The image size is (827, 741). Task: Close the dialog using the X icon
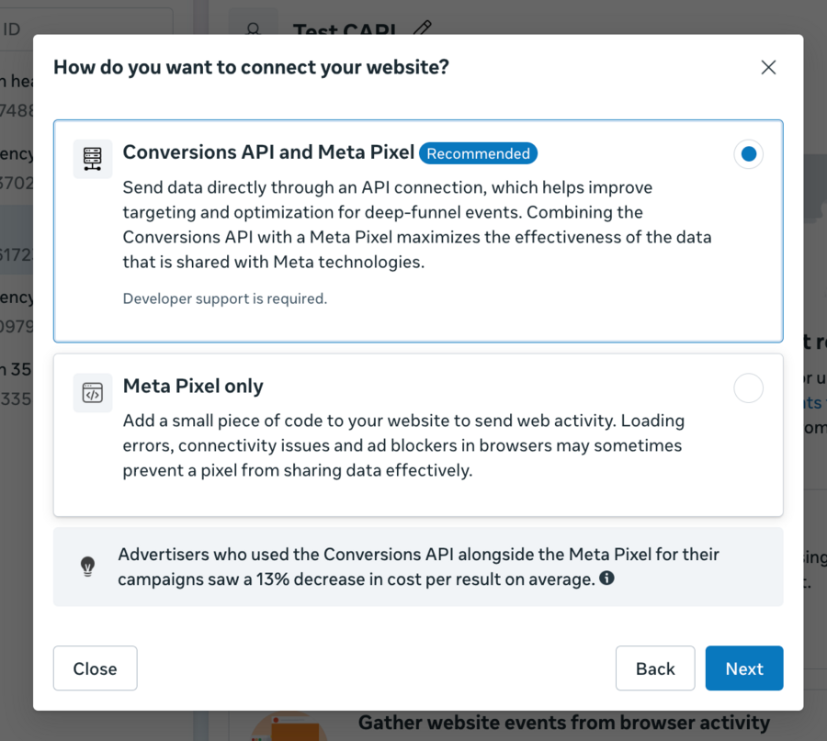coord(768,67)
